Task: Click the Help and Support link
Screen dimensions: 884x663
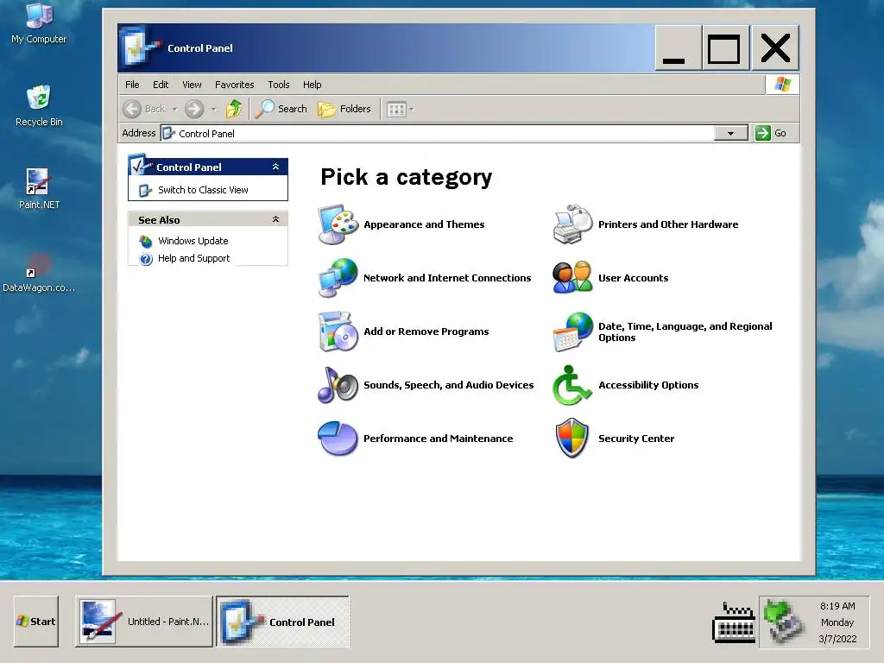Action: (x=193, y=258)
